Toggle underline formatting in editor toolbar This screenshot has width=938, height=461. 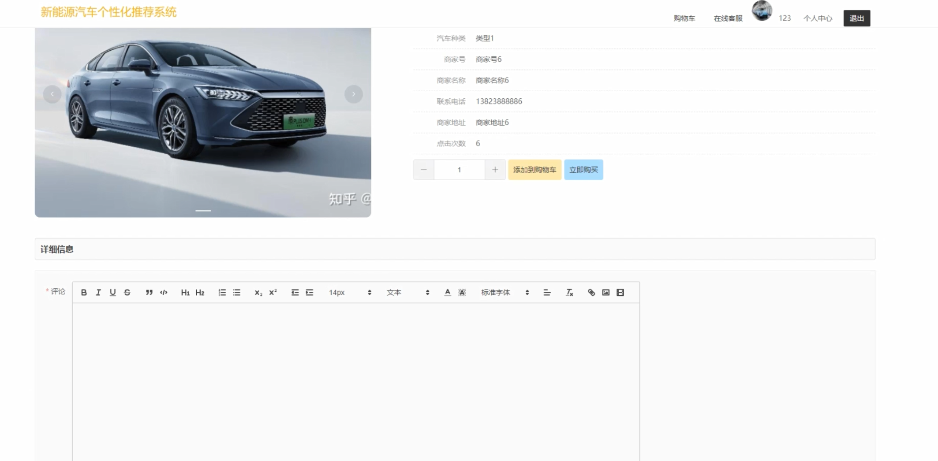(113, 293)
